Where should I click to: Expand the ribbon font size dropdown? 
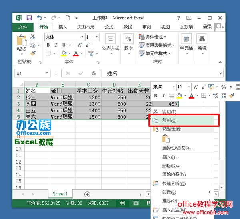[x=96, y=37]
